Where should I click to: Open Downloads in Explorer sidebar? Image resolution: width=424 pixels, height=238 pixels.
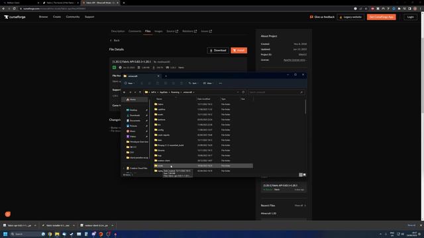[x=134, y=116]
